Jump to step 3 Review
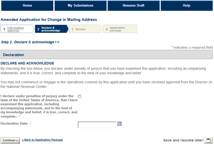214x146 pixels. (80, 29)
